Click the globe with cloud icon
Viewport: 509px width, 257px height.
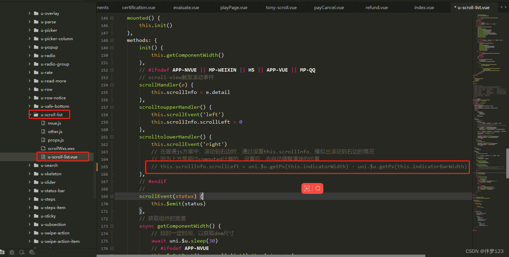click(32, 252)
